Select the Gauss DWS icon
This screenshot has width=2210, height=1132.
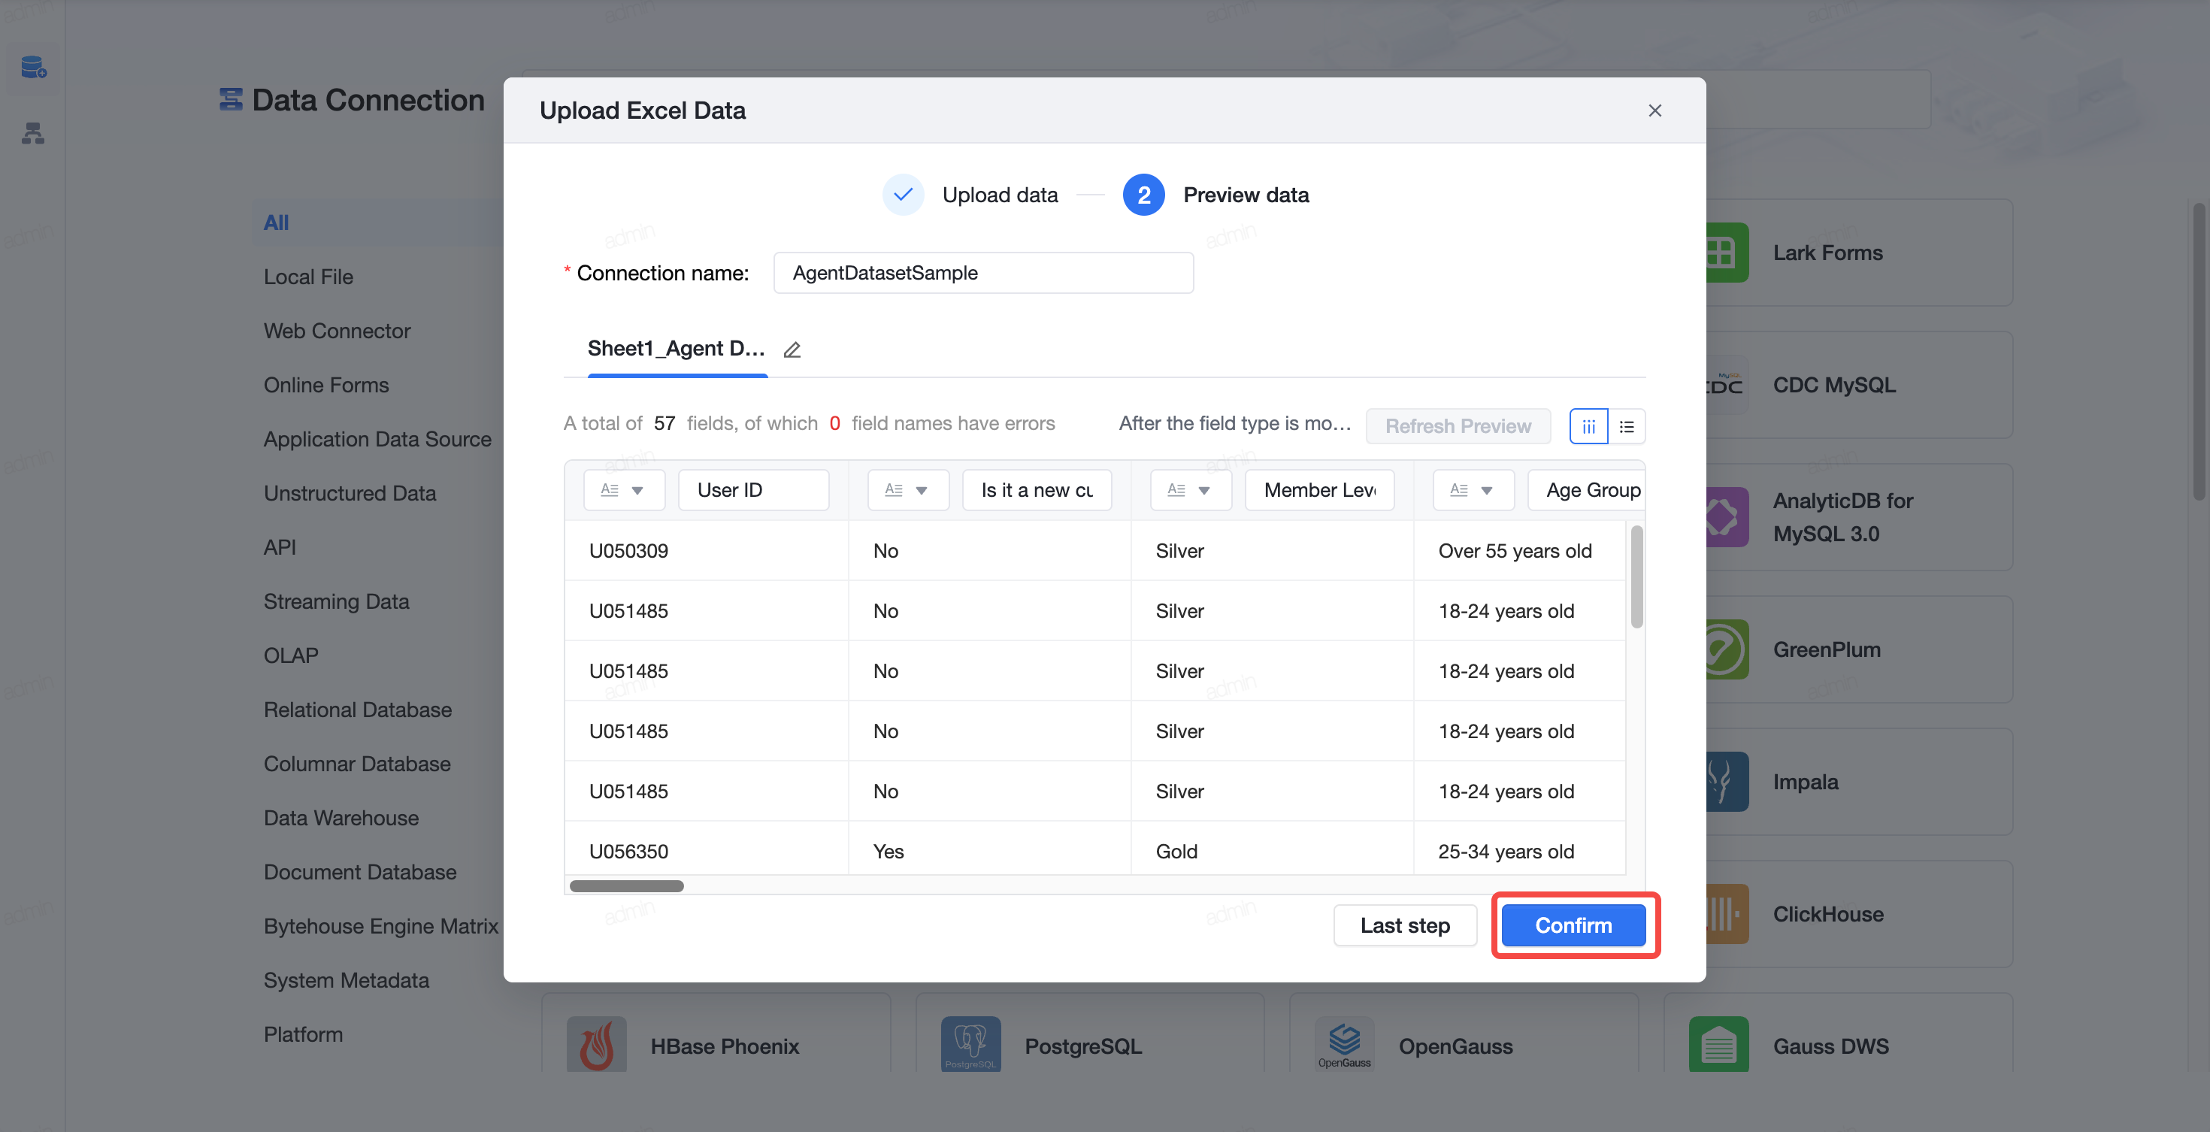click(x=1718, y=1043)
